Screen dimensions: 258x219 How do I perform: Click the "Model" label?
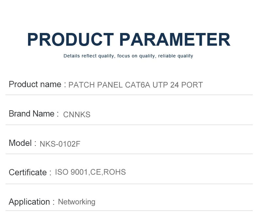coord(20,143)
